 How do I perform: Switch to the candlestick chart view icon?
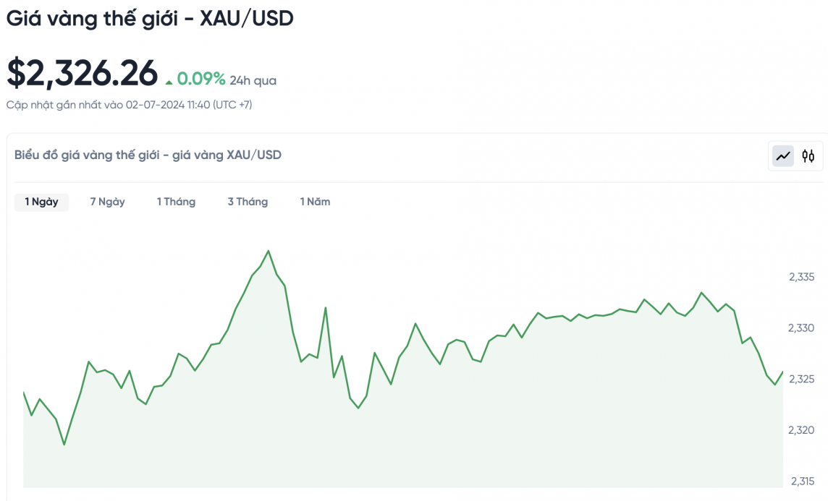point(808,155)
